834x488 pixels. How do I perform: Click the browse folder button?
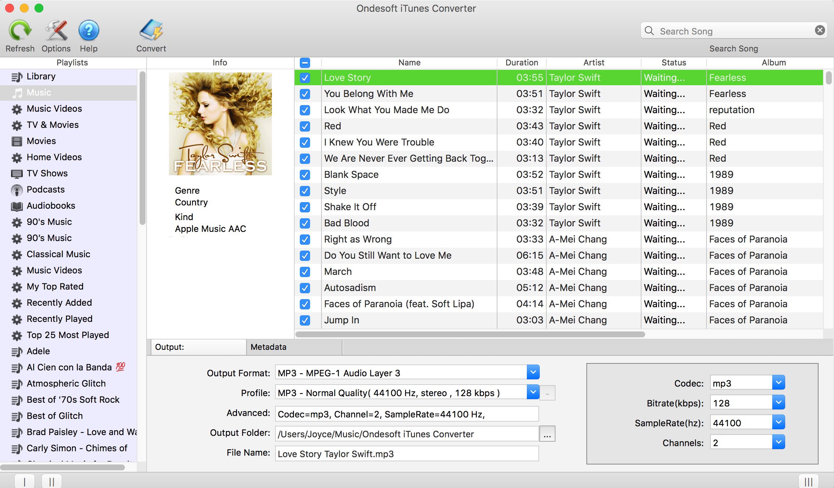[x=546, y=433]
